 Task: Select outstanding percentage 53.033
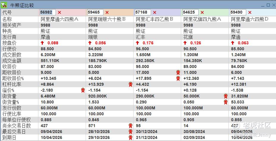click(x=237, y=102)
